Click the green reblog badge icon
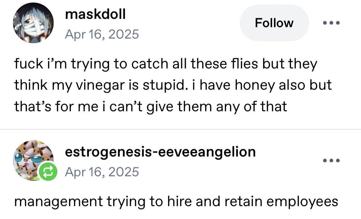The width and height of the screenshot is (361, 219). (x=46, y=172)
